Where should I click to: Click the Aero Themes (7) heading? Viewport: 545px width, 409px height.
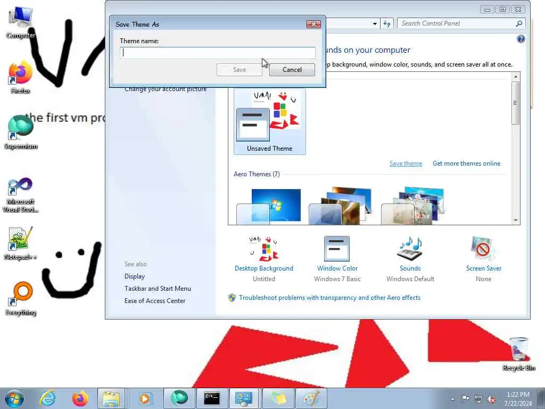click(257, 174)
